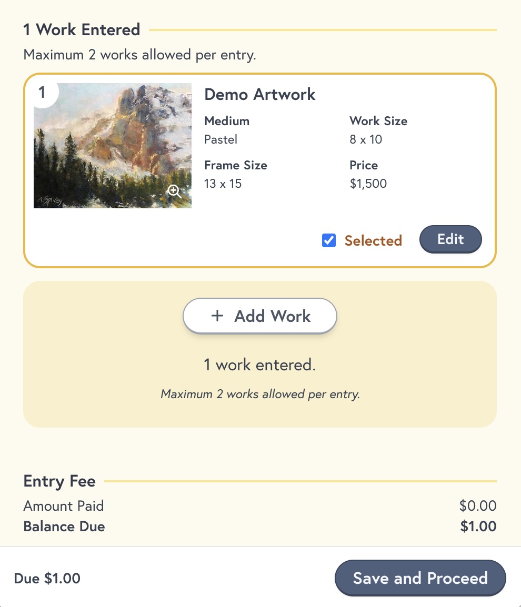The width and height of the screenshot is (521, 607).
Task: Click the 1 Work Entered heading
Action: pos(82,29)
